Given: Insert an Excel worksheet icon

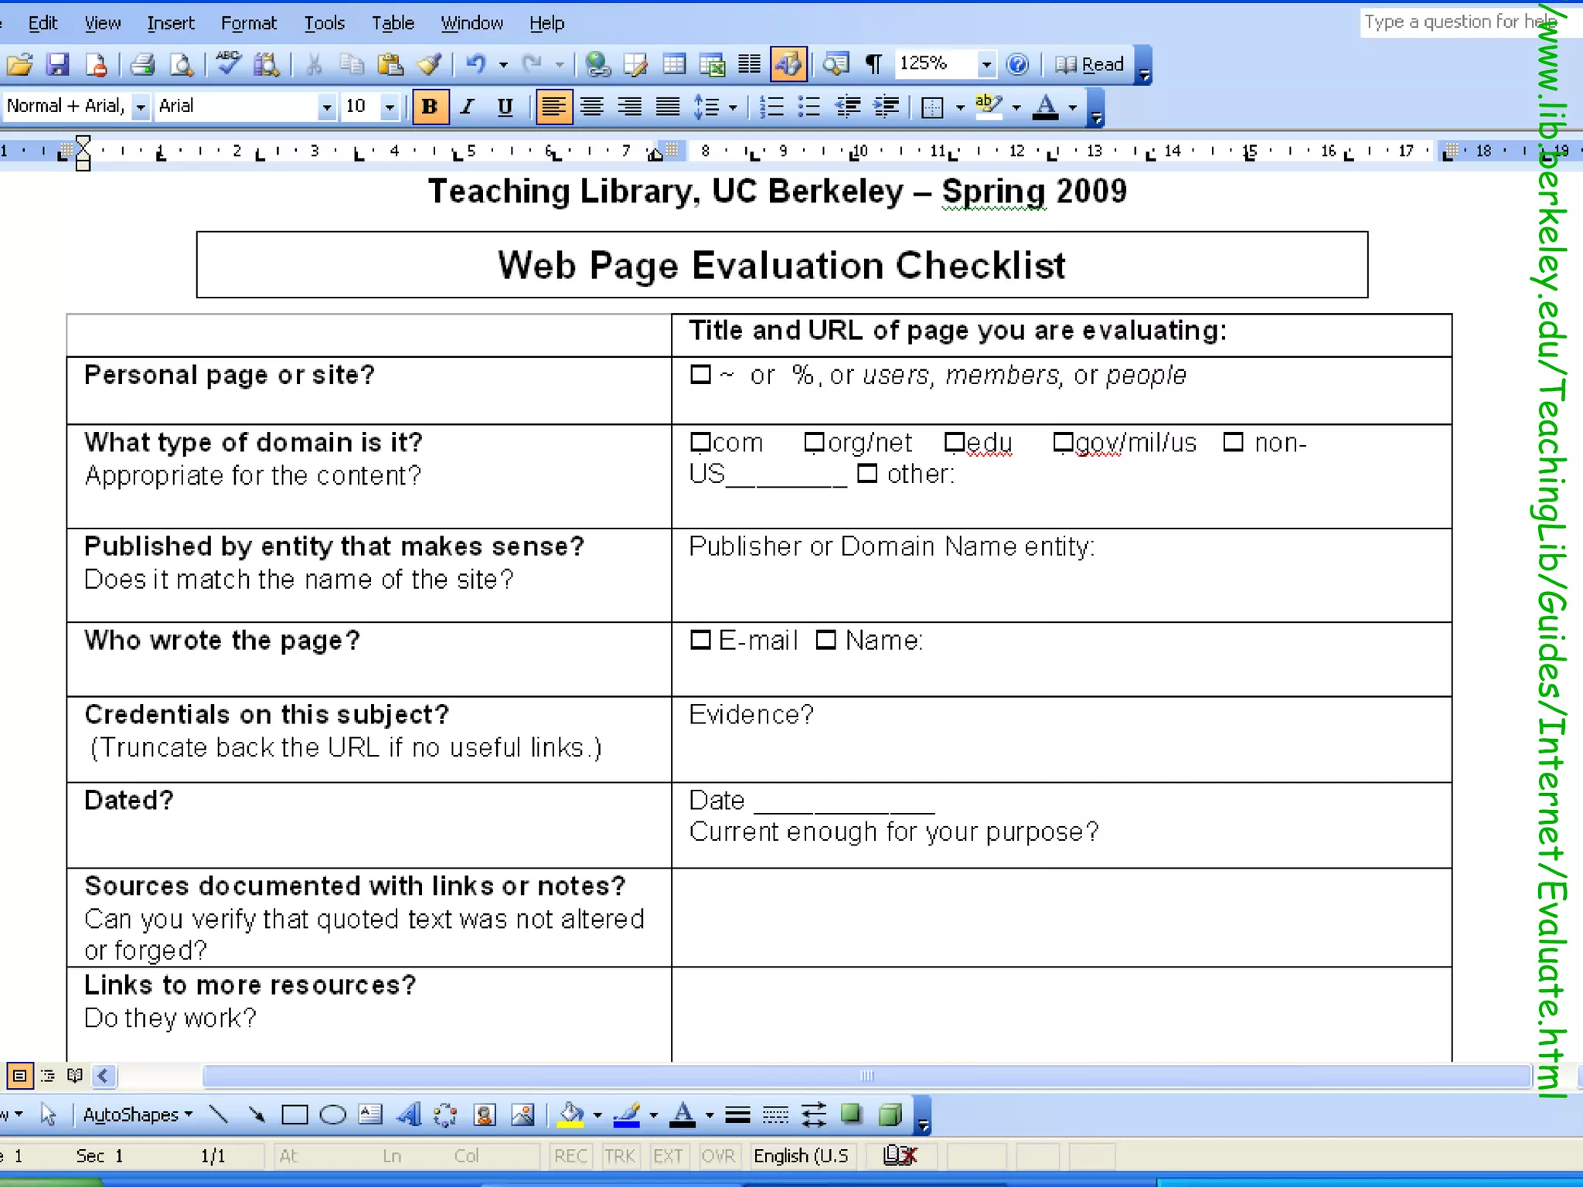Looking at the screenshot, I should coord(712,64).
